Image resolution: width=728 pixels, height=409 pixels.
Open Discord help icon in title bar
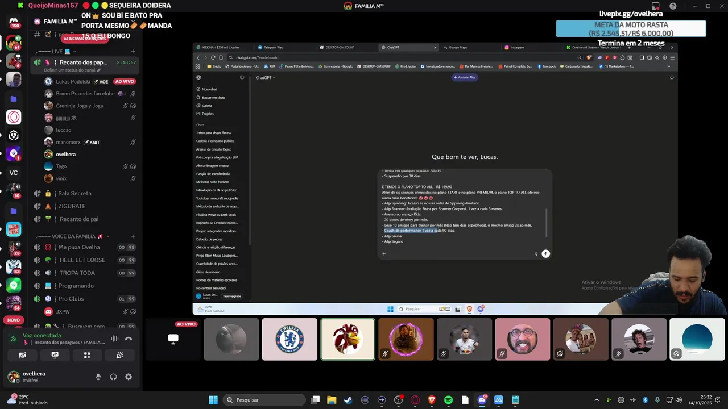pos(673,6)
